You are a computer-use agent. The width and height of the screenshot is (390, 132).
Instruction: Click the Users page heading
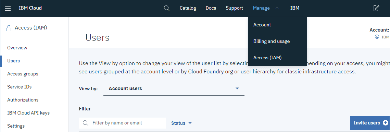(x=98, y=38)
